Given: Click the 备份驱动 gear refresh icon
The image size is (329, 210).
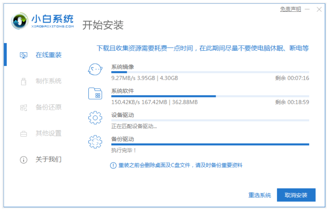Looking at the screenshot, I should click(95, 142).
